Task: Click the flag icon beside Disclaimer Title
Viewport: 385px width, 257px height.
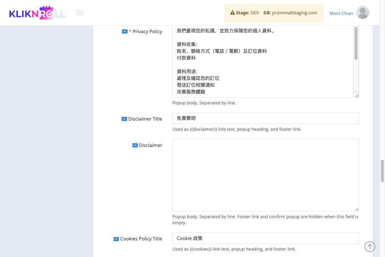Action: 124,119
